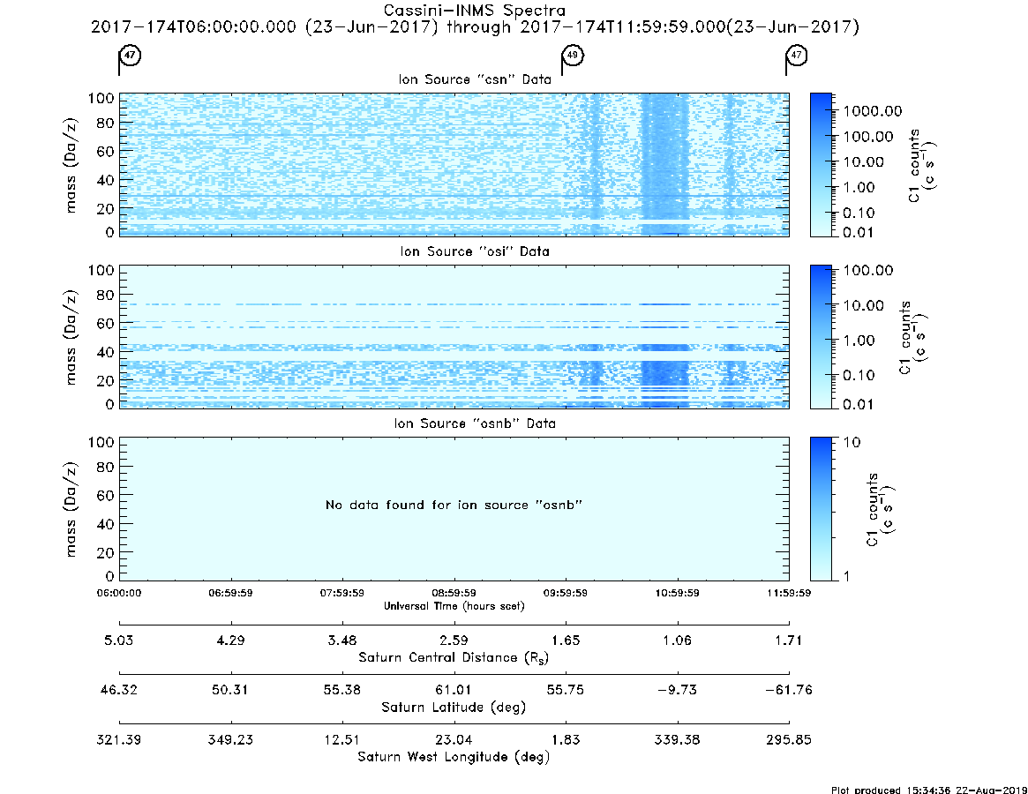Click the Saturn Latitude axis label
Screen dimensions: 1028x794
(454, 708)
